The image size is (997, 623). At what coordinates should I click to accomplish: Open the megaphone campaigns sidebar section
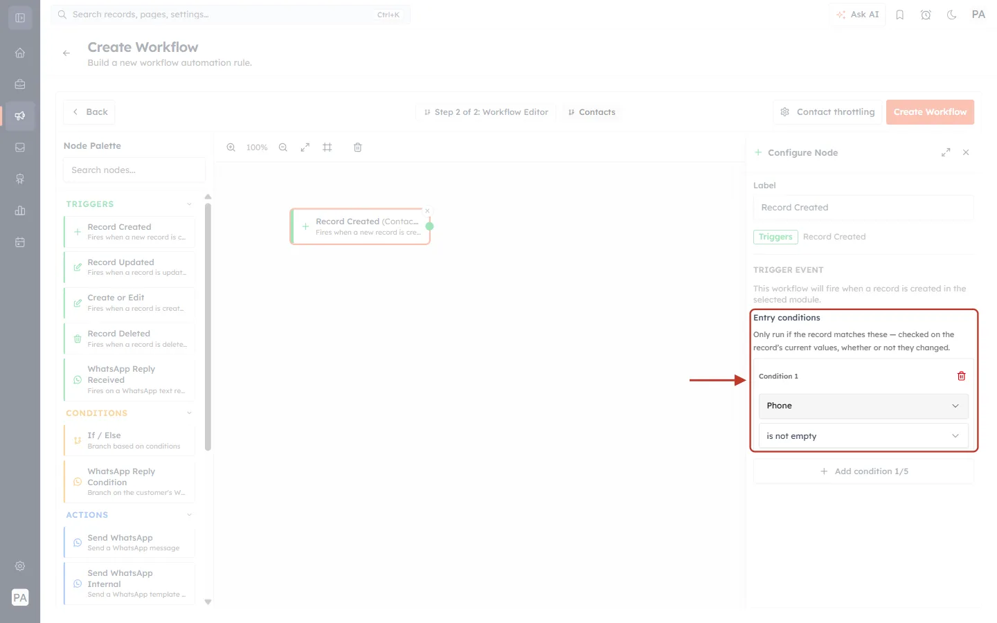point(20,116)
